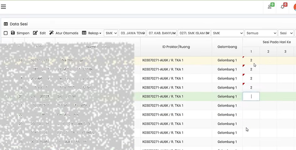Click proctor ID in row 25
296x150 pixels.
click(163, 142)
